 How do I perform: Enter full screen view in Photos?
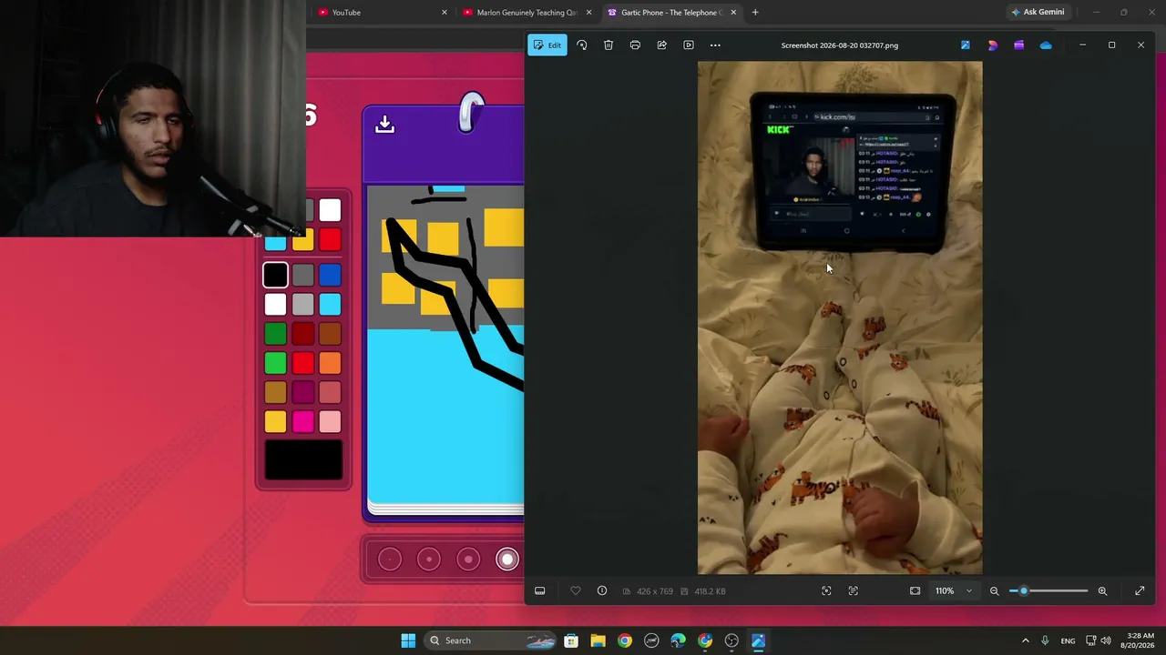(1140, 591)
